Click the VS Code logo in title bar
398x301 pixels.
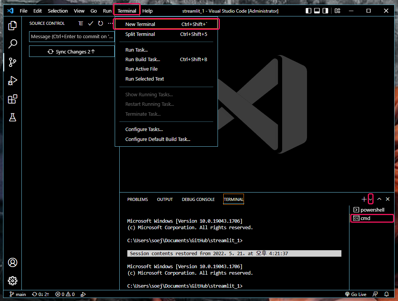click(10, 11)
